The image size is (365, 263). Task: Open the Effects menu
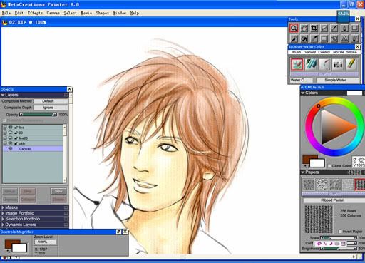pos(35,13)
